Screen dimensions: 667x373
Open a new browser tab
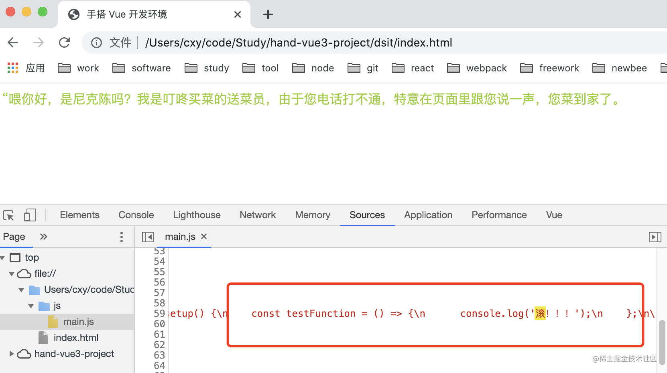pos(268,14)
